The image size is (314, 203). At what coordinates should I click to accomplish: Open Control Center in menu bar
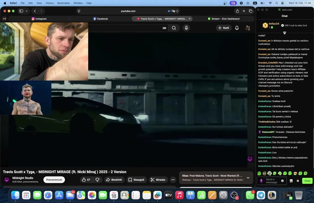point(283,3)
